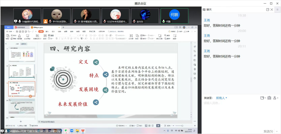The height and width of the screenshot is (134, 281).
Task: Open the chat permissions person icon
Action: pos(275,98)
